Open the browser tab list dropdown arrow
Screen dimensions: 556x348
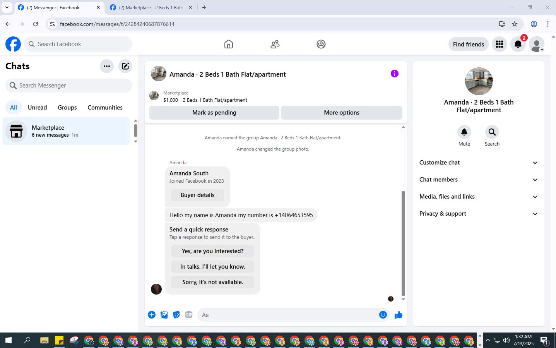point(7,7)
